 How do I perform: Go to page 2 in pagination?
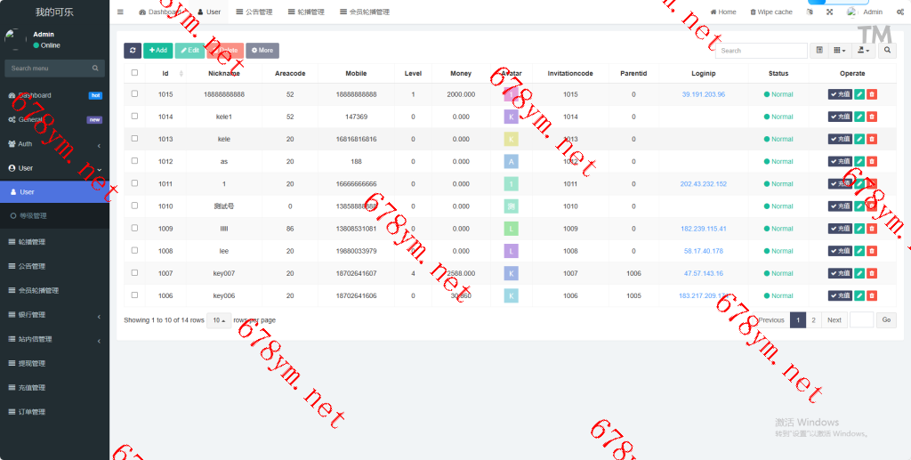(x=813, y=320)
